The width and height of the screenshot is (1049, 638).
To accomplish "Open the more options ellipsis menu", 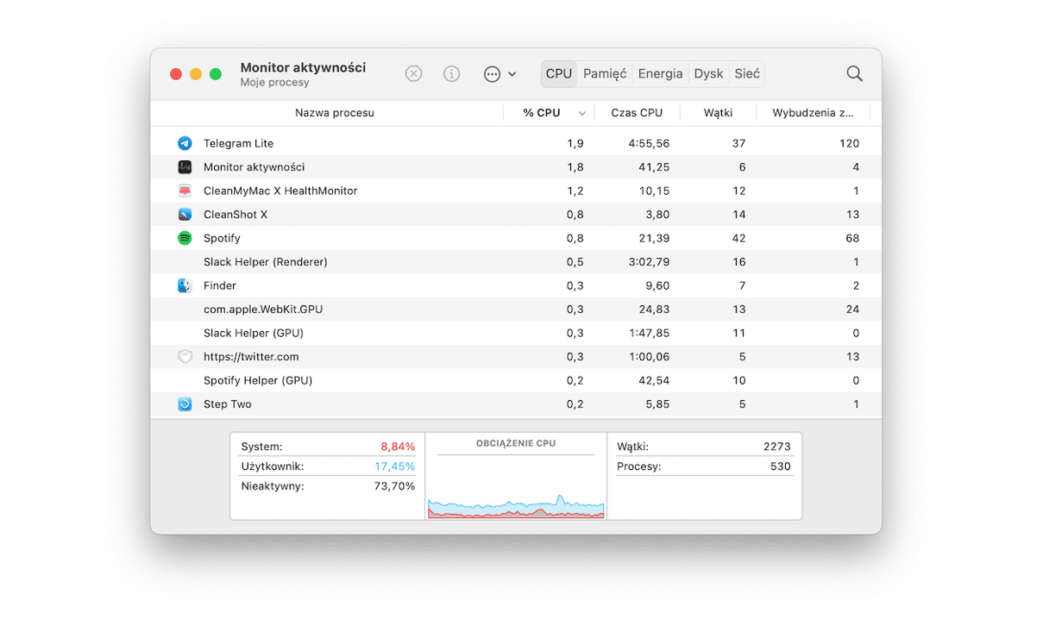I will 499,74.
